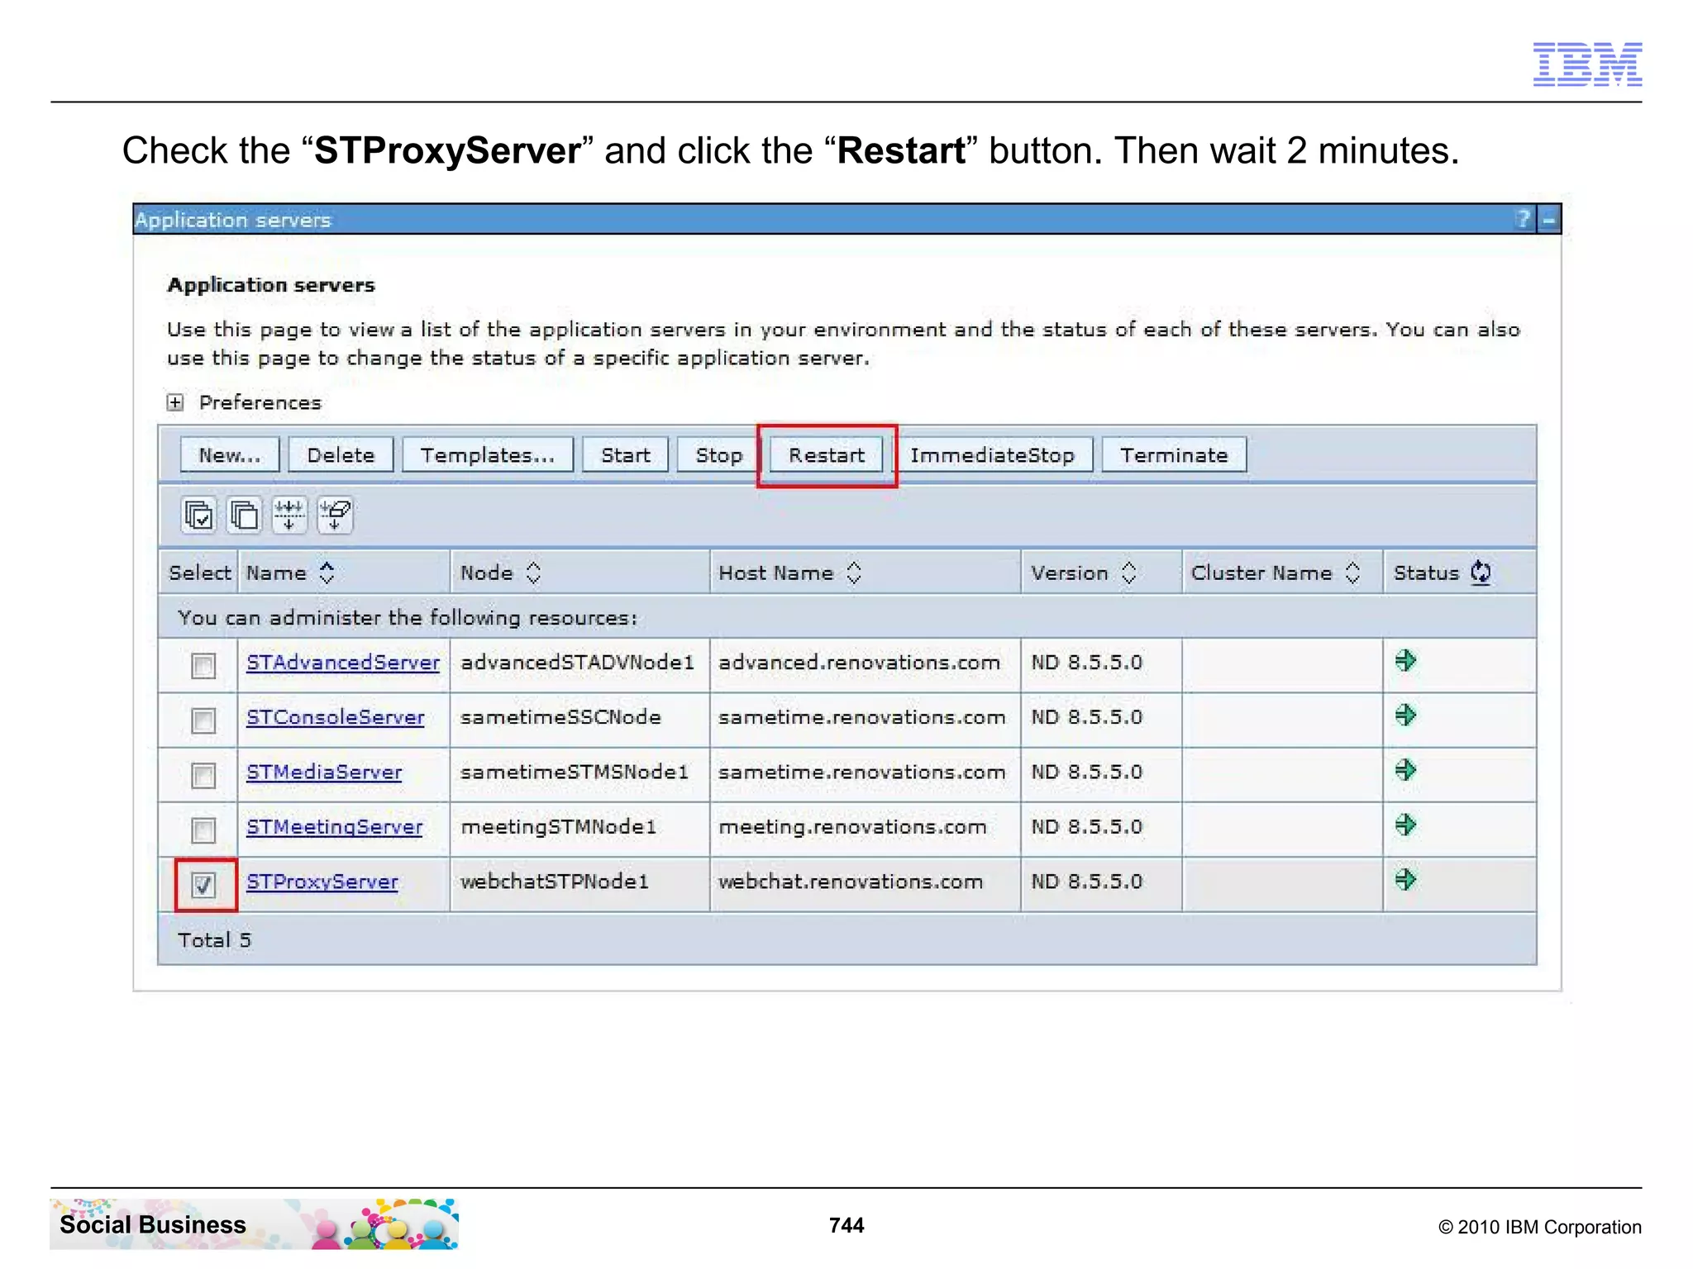Screen dimensions: 1693x1269
Task: Click the ImmediateStop button
Action: click(x=993, y=455)
